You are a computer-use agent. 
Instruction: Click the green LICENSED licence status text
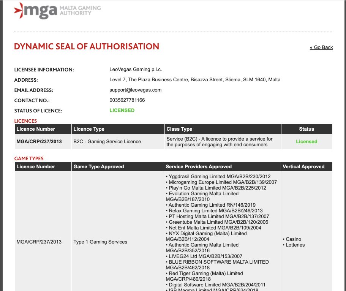pyautogui.click(x=122, y=111)
